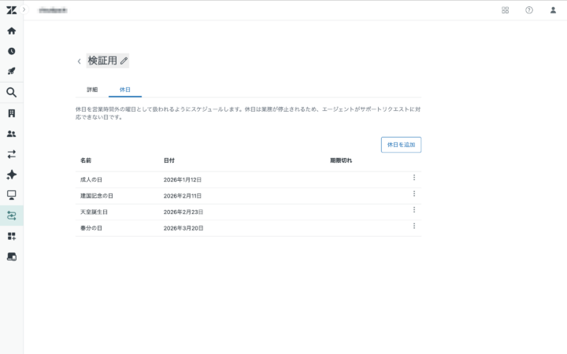This screenshot has width=567, height=354.
Task: Select the 休日 tab
Action: tap(124, 90)
